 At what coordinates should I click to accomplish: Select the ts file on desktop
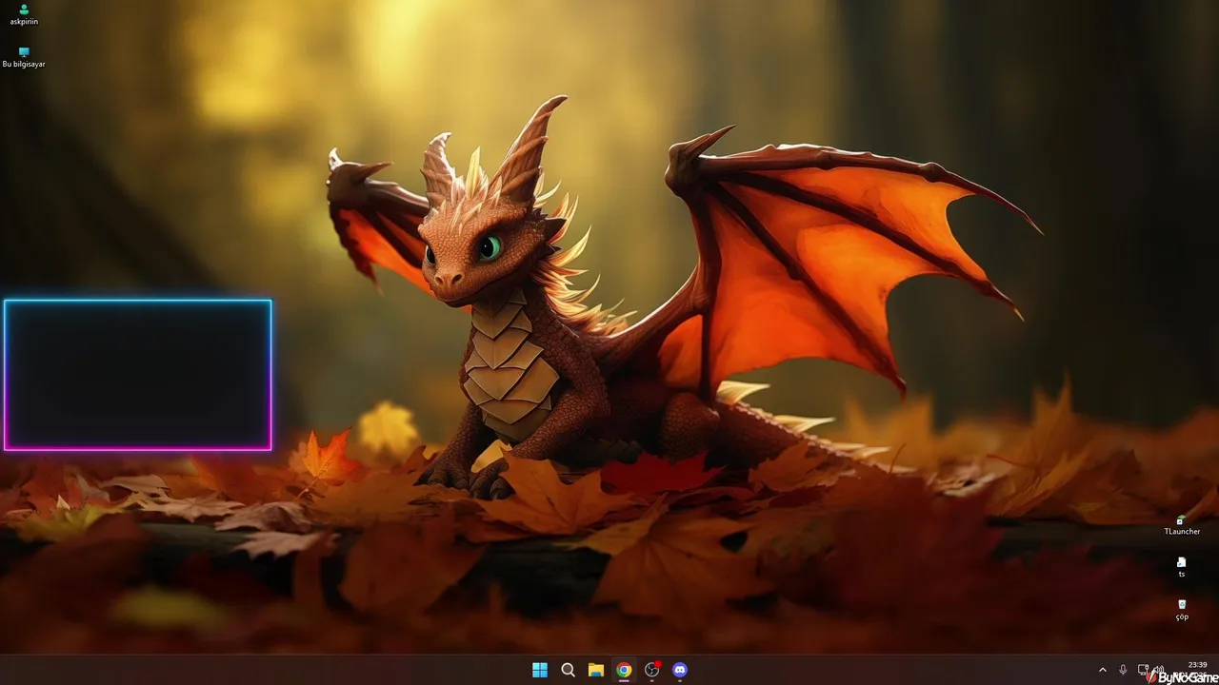tap(1182, 567)
